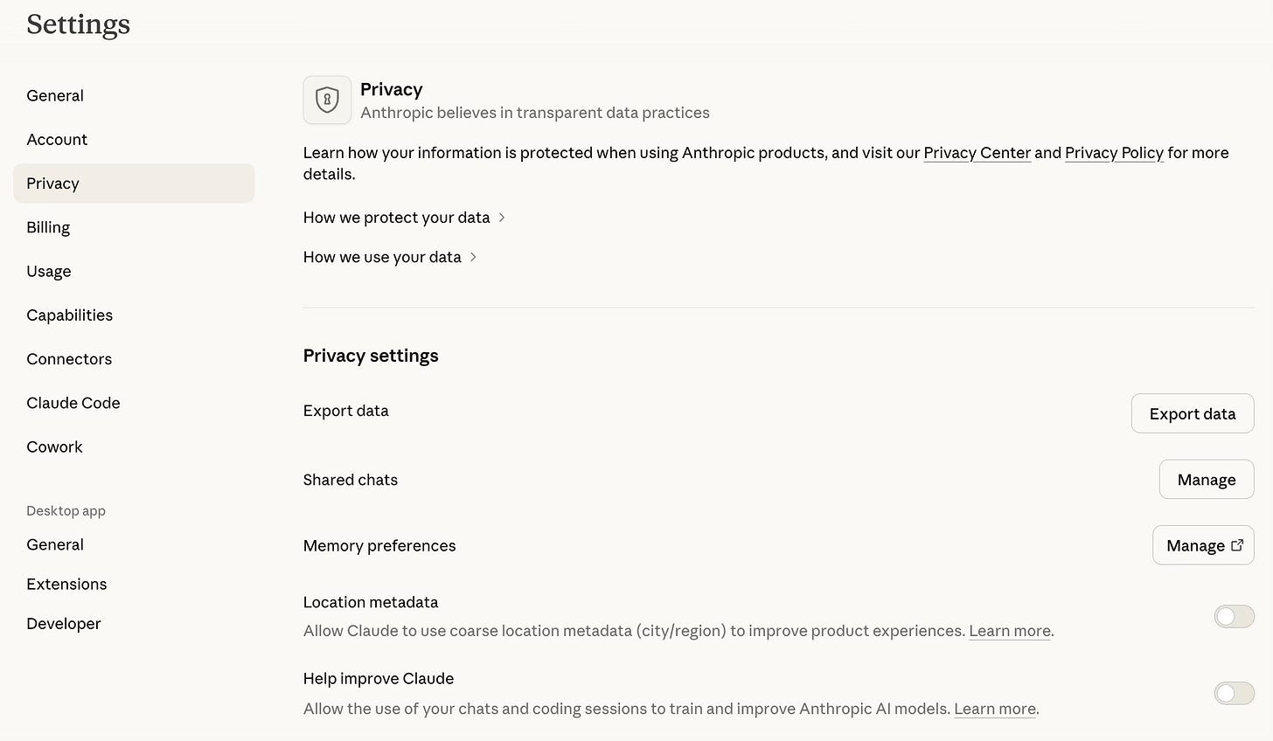Follow Learn more link for Location metadata

pyautogui.click(x=1010, y=631)
